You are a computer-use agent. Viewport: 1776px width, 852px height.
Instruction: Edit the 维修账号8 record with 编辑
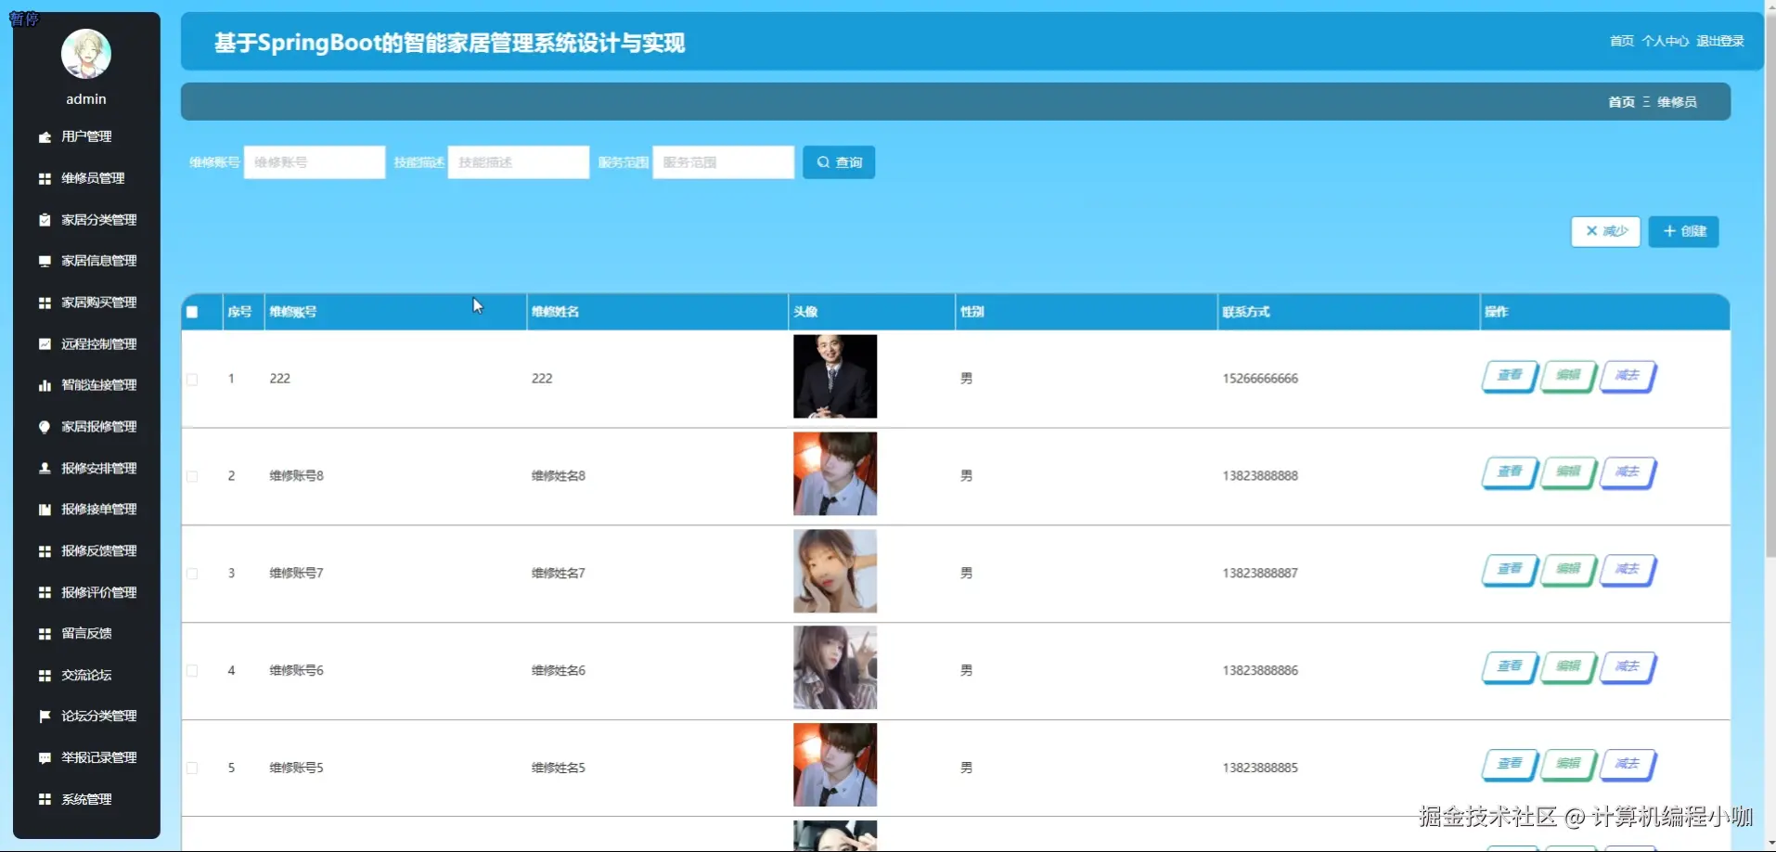tap(1568, 472)
